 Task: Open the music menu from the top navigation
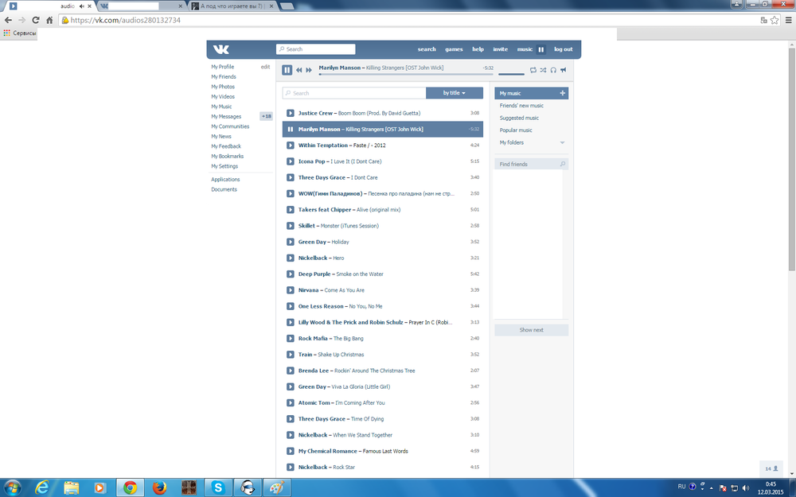pyautogui.click(x=525, y=49)
